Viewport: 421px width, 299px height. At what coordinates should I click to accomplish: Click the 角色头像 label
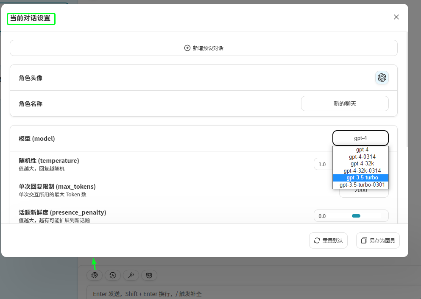(x=31, y=78)
